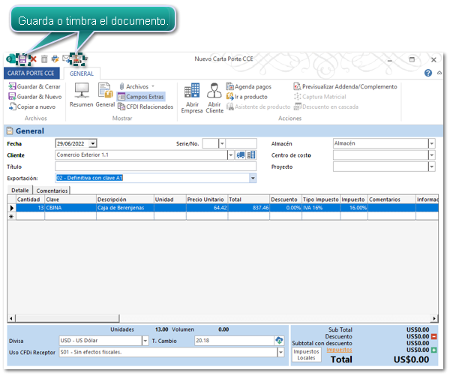Open the Divisa currency dropdown
This screenshot has height=376, width=450.
click(x=145, y=341)
